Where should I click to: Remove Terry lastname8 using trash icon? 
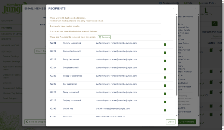tap(165, 94)
